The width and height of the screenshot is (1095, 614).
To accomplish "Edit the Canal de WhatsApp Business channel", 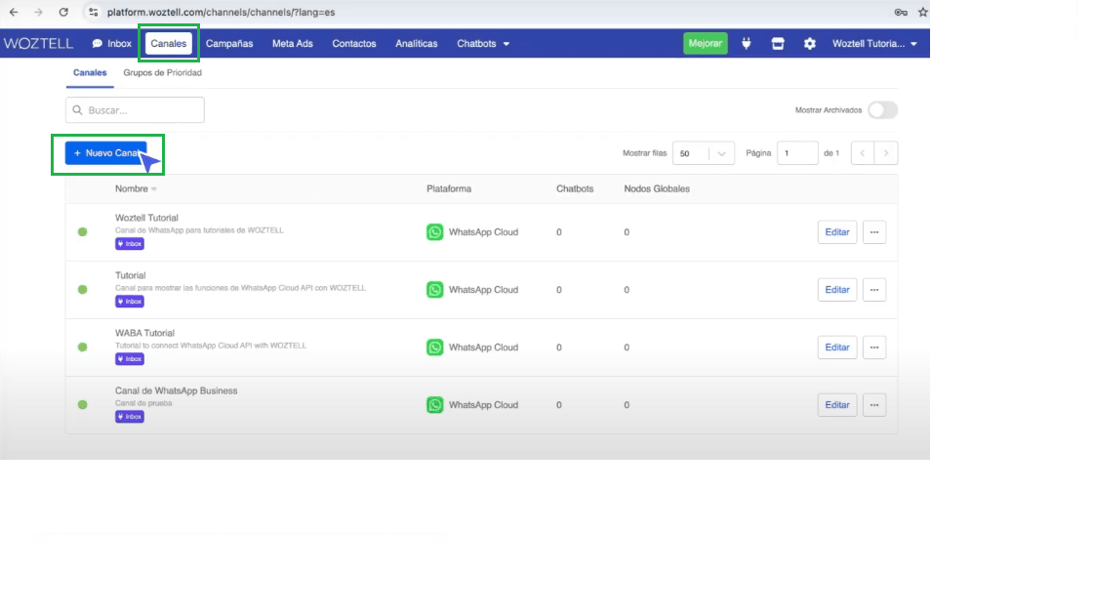I will coord(837,404).
